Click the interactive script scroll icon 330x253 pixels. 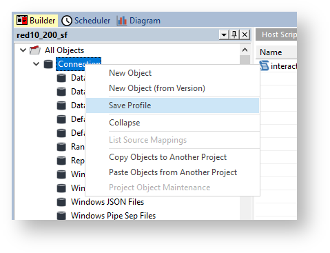pyautogui.click(x=264, y=65)
